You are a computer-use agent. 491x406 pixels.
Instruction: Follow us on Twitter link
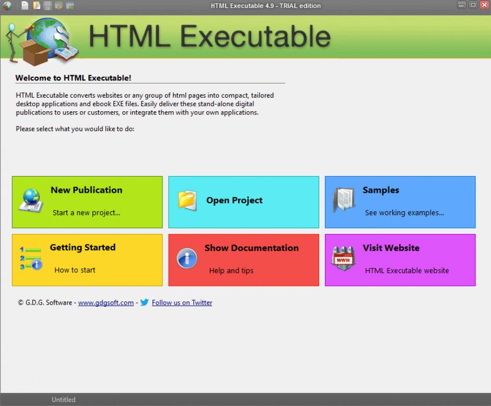tap(182, 303)
